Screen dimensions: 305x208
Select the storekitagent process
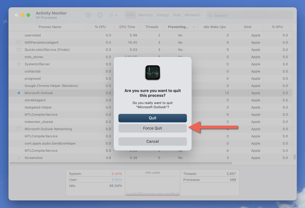35,100
